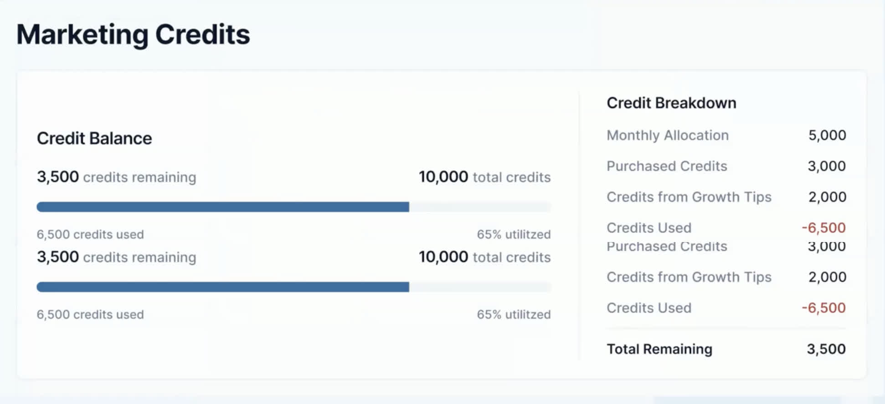The height and width of the screenshot is (404, 885).
Task: Select the Monthly Allocation row label
Action: point(668,136)
